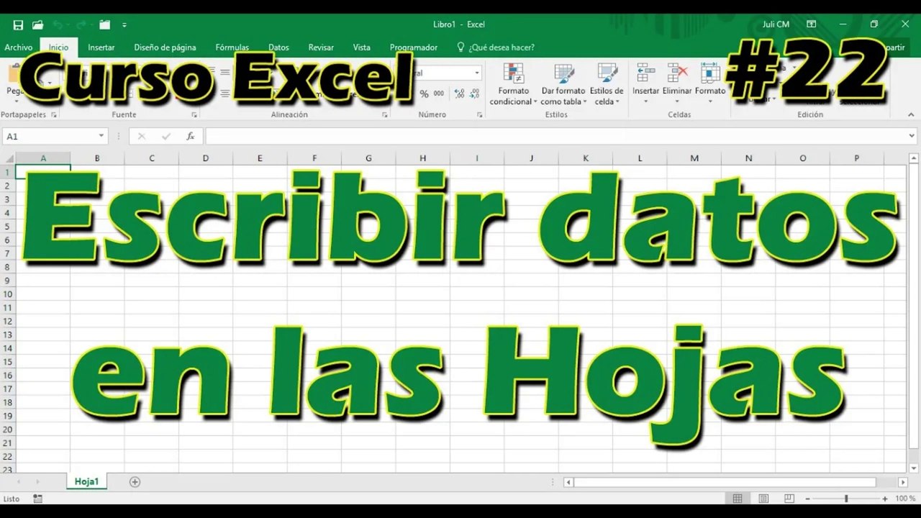The image size is (921, 518).
Task: Open the Archivo tab
Action: pos(19,47)
